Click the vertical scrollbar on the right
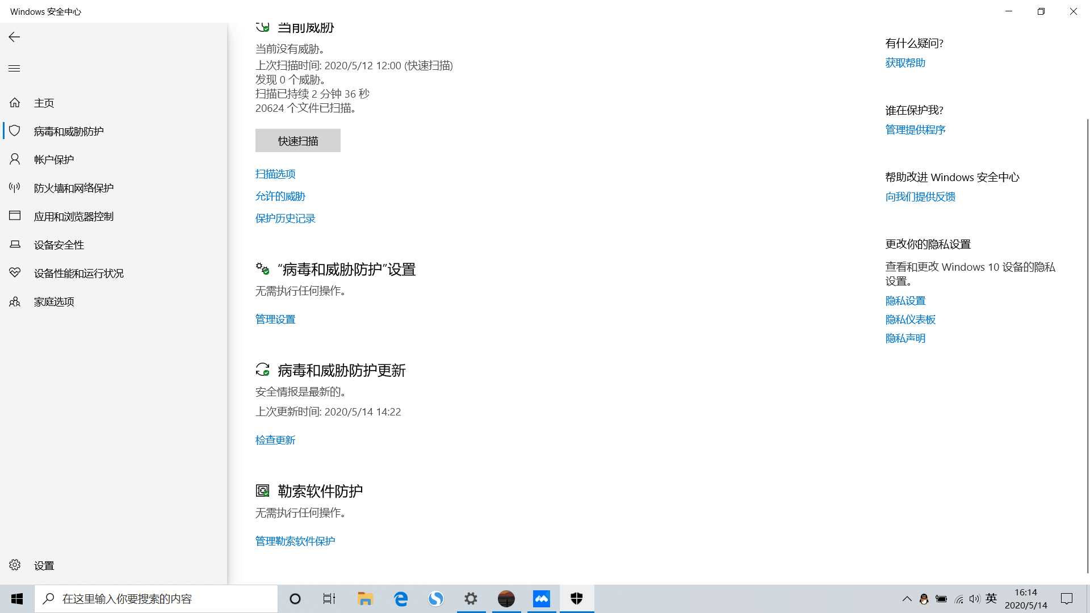The width and height of the screenshot is (1090, 613). click(x=1088, y=346)
